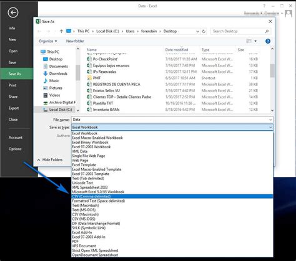Open the view options dropdown arrow
Image resolution: width=296 pixels, height=261 pixels.
(x=255, y=41)
